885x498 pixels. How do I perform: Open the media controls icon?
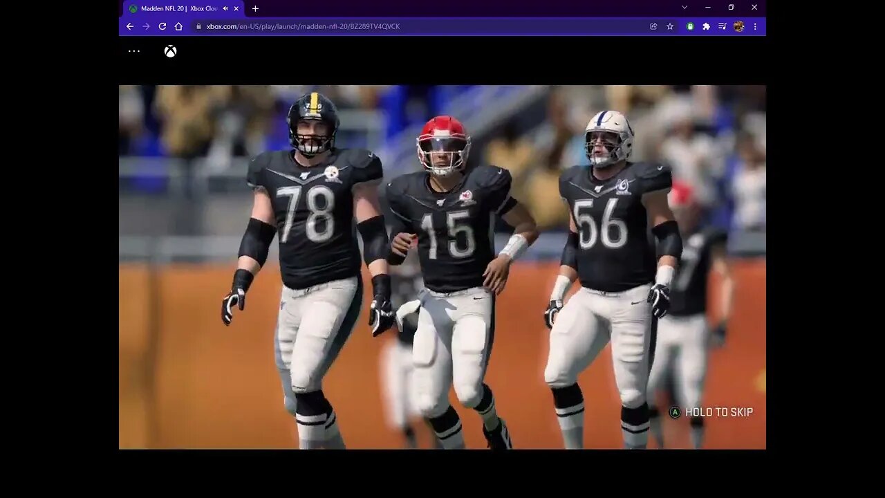(x=722, y=26)
